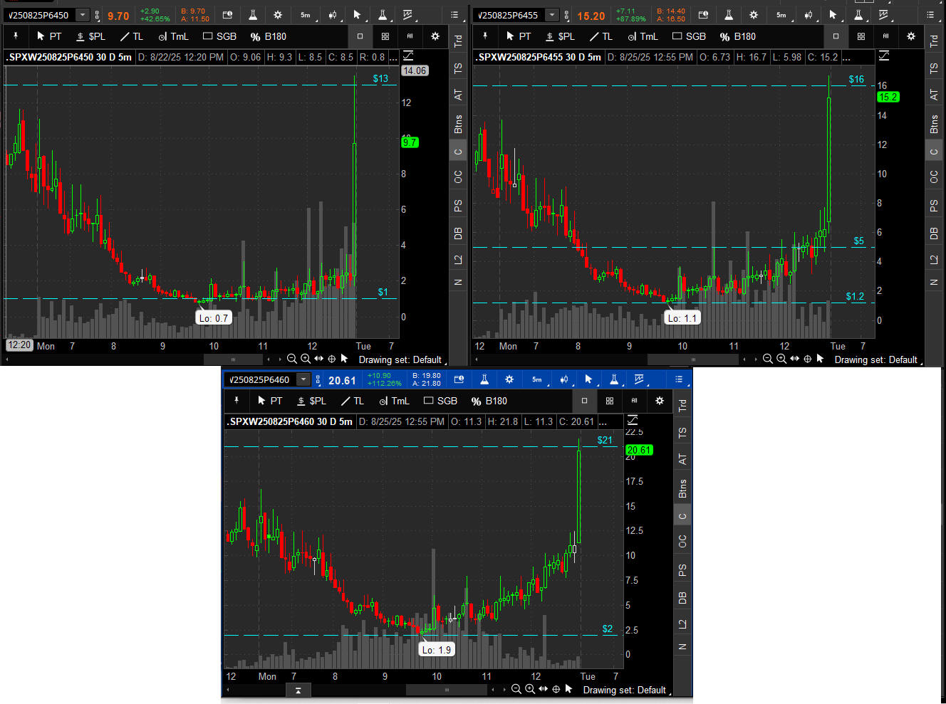Toggle the pin on the P6455 drawing toolbar

[485, 36]
